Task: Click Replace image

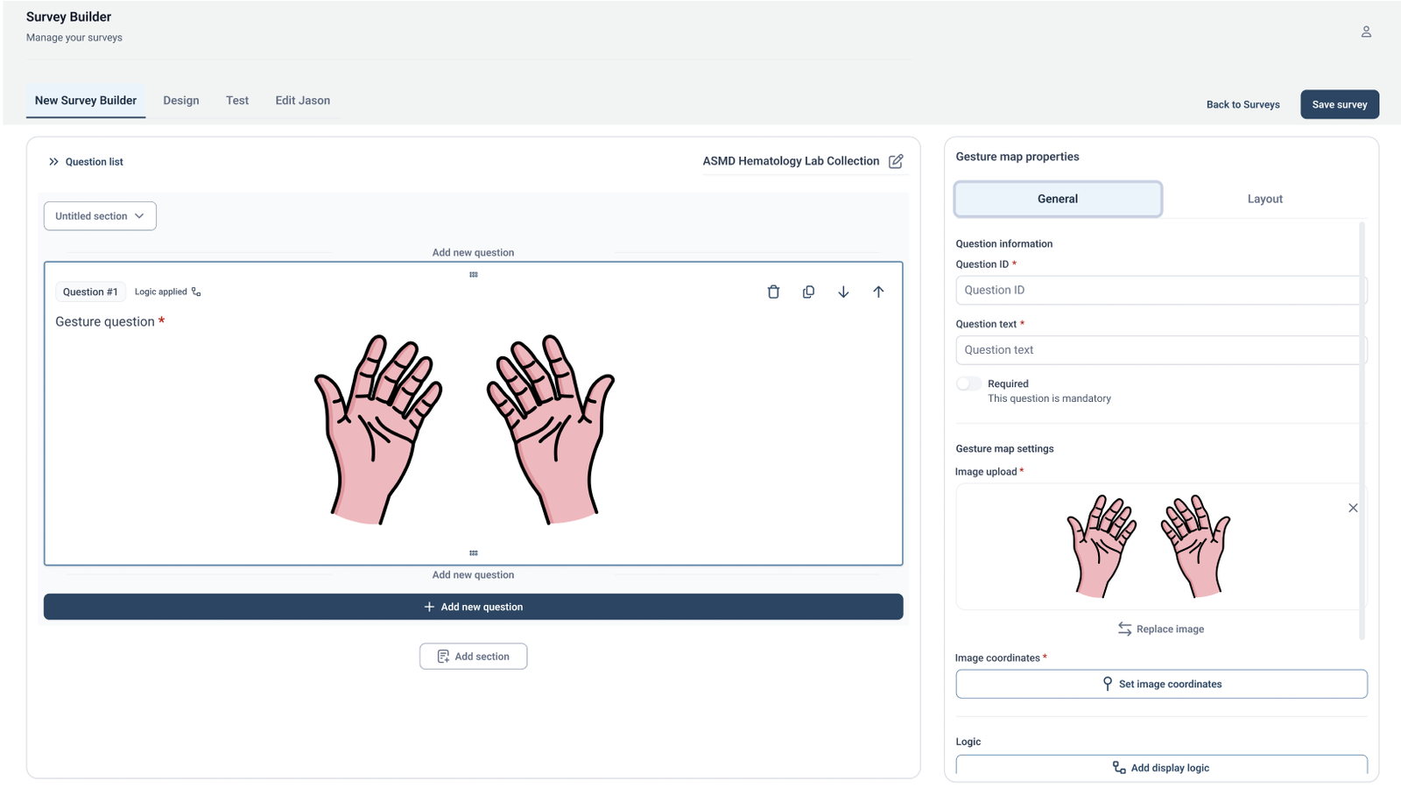Action: (1161, 629)
